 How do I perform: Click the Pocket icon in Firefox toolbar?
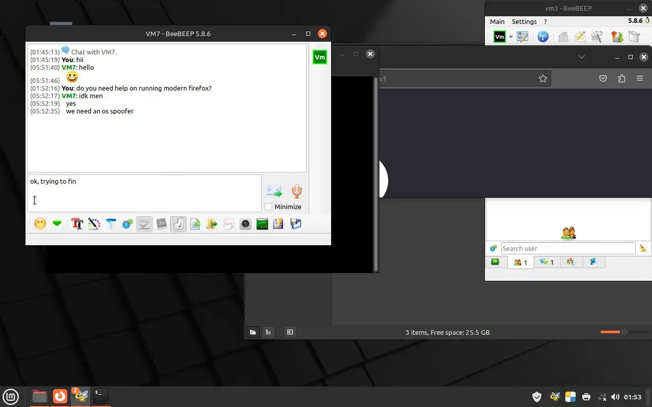(603, 78)
